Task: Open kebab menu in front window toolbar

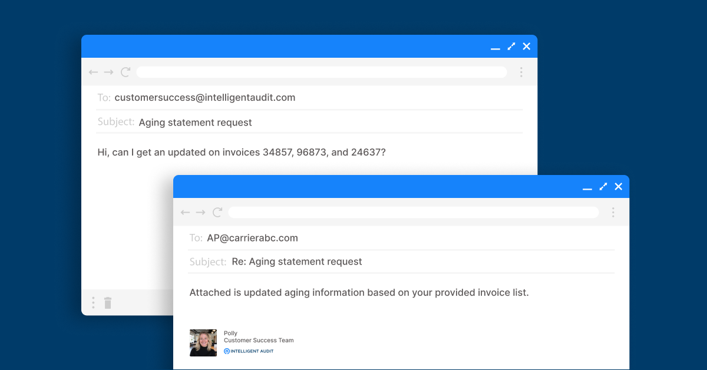Action: [613, 212]
